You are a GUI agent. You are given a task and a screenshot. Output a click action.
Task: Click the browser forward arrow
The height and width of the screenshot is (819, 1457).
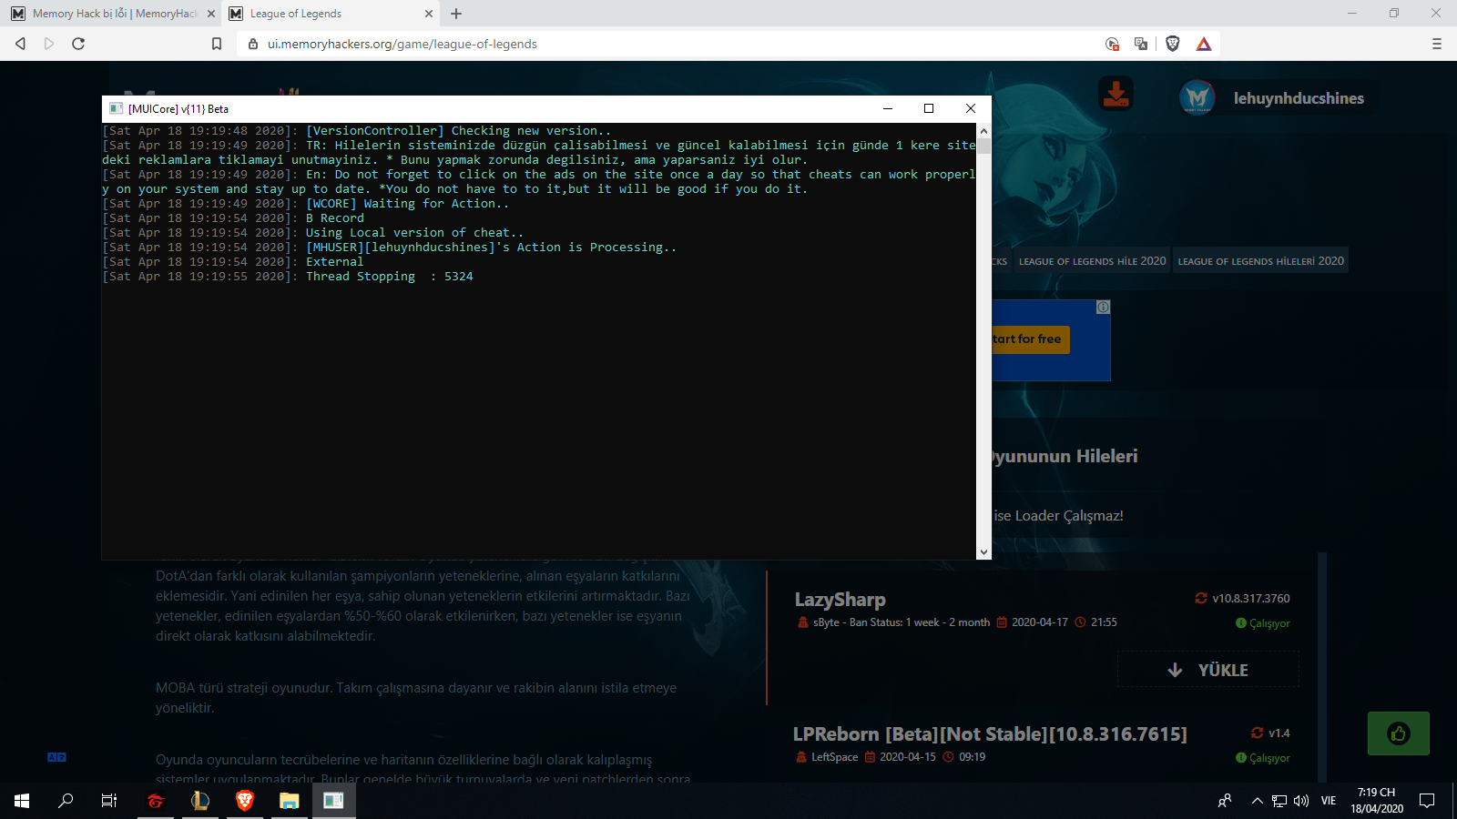click(x=49, y=44)
